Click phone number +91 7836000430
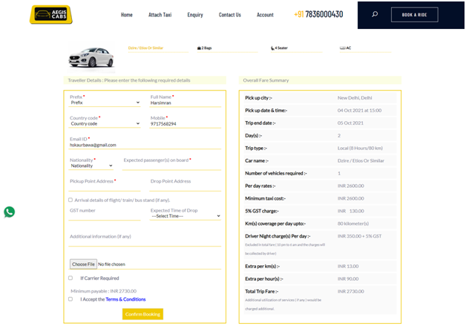 [x=318, y=14]
